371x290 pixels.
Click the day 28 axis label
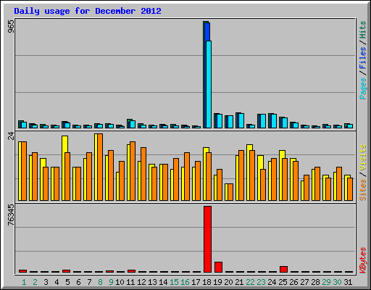315,282
